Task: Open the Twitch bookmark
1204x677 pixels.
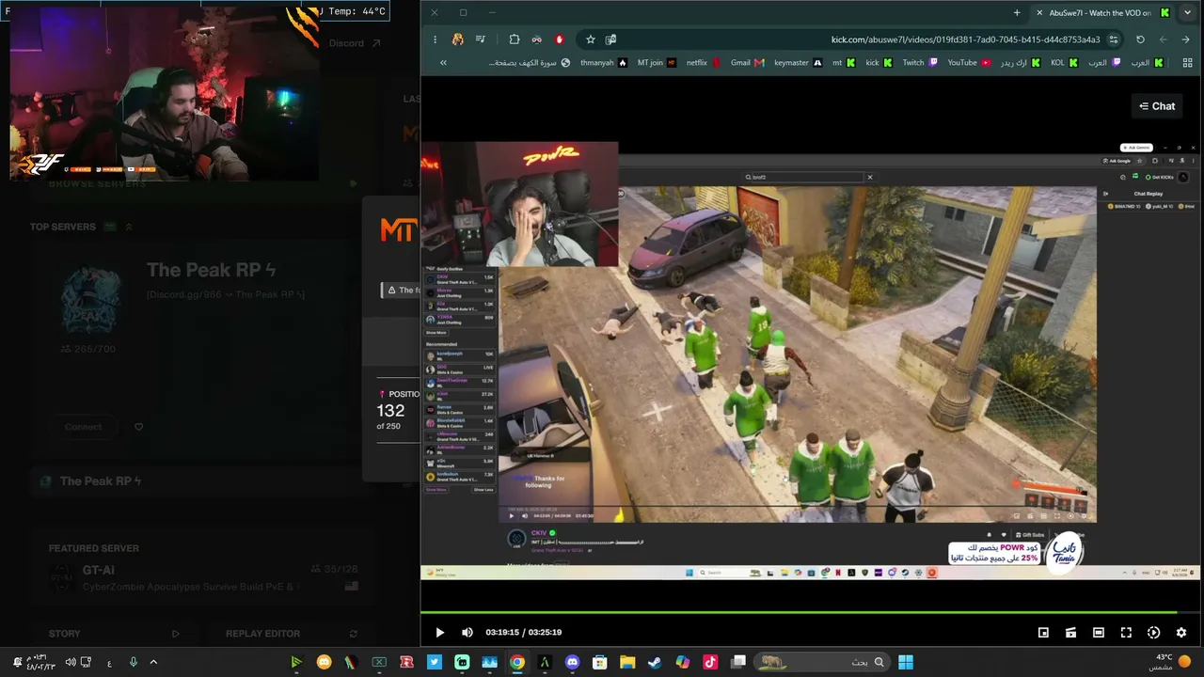Action: click(x=920, y=63)
